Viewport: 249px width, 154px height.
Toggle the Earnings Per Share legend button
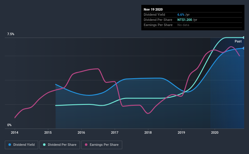[x=102, y=145]
